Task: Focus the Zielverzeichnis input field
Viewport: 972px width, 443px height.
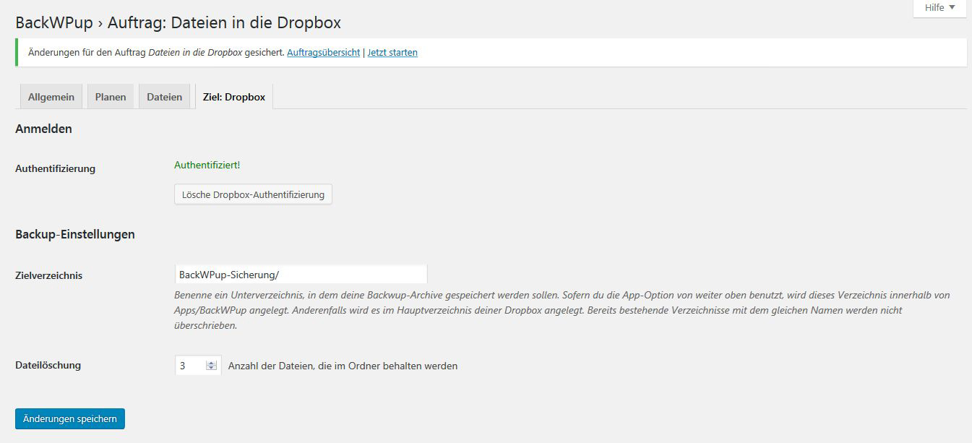Action: pyautogui.click(x=301, y=275)
